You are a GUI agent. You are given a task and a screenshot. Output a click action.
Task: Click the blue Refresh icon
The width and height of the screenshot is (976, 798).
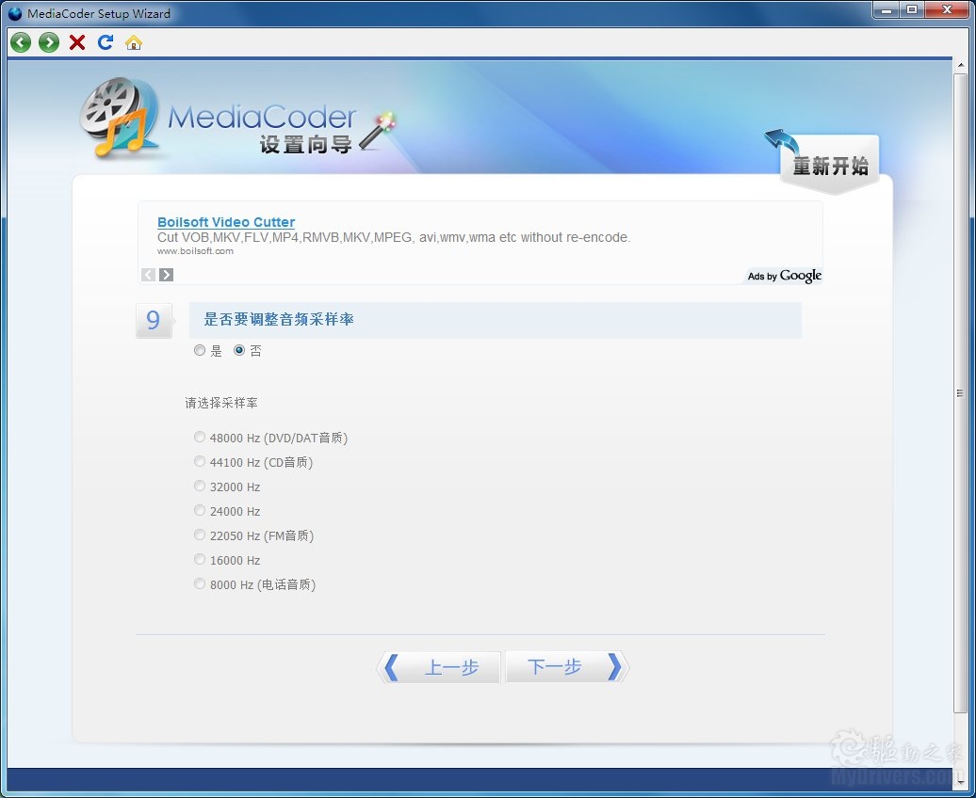click(106, 42)
